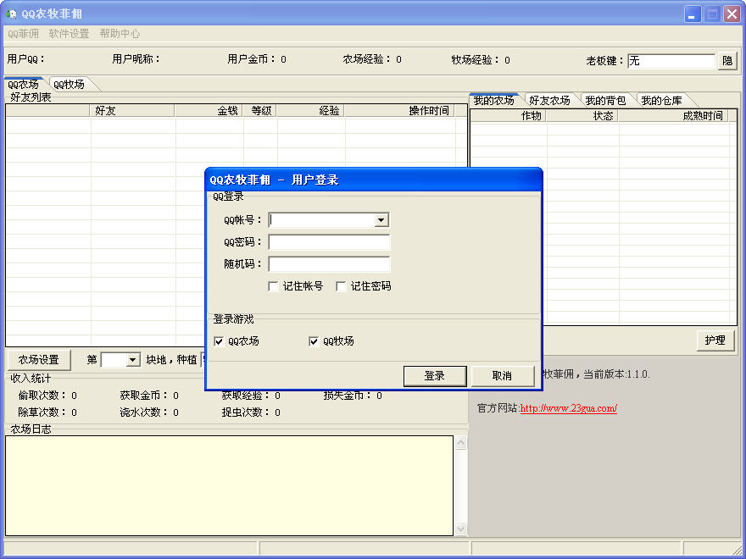This screenshot has height=559, width=746.
Task: Click the 当前版本:1.1.0 version text
Action: (616, 374)
